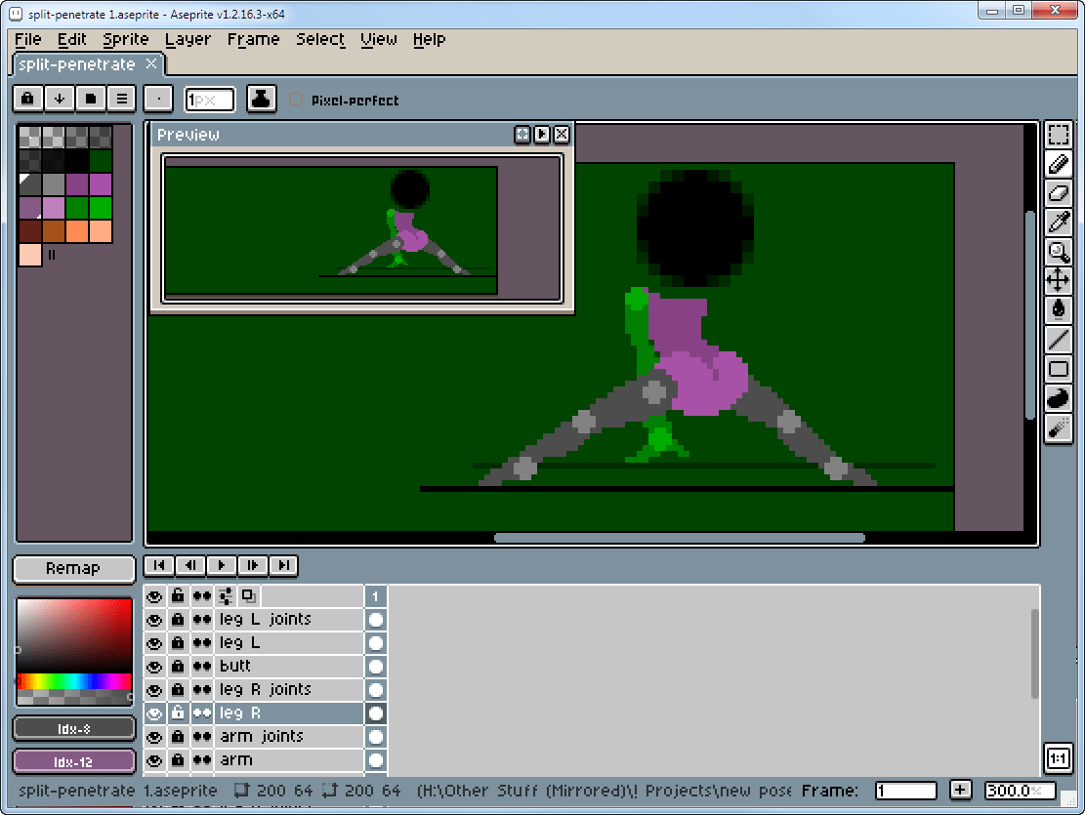
Task: Select the Pencil tool
Action: (x=1058, y=164)
